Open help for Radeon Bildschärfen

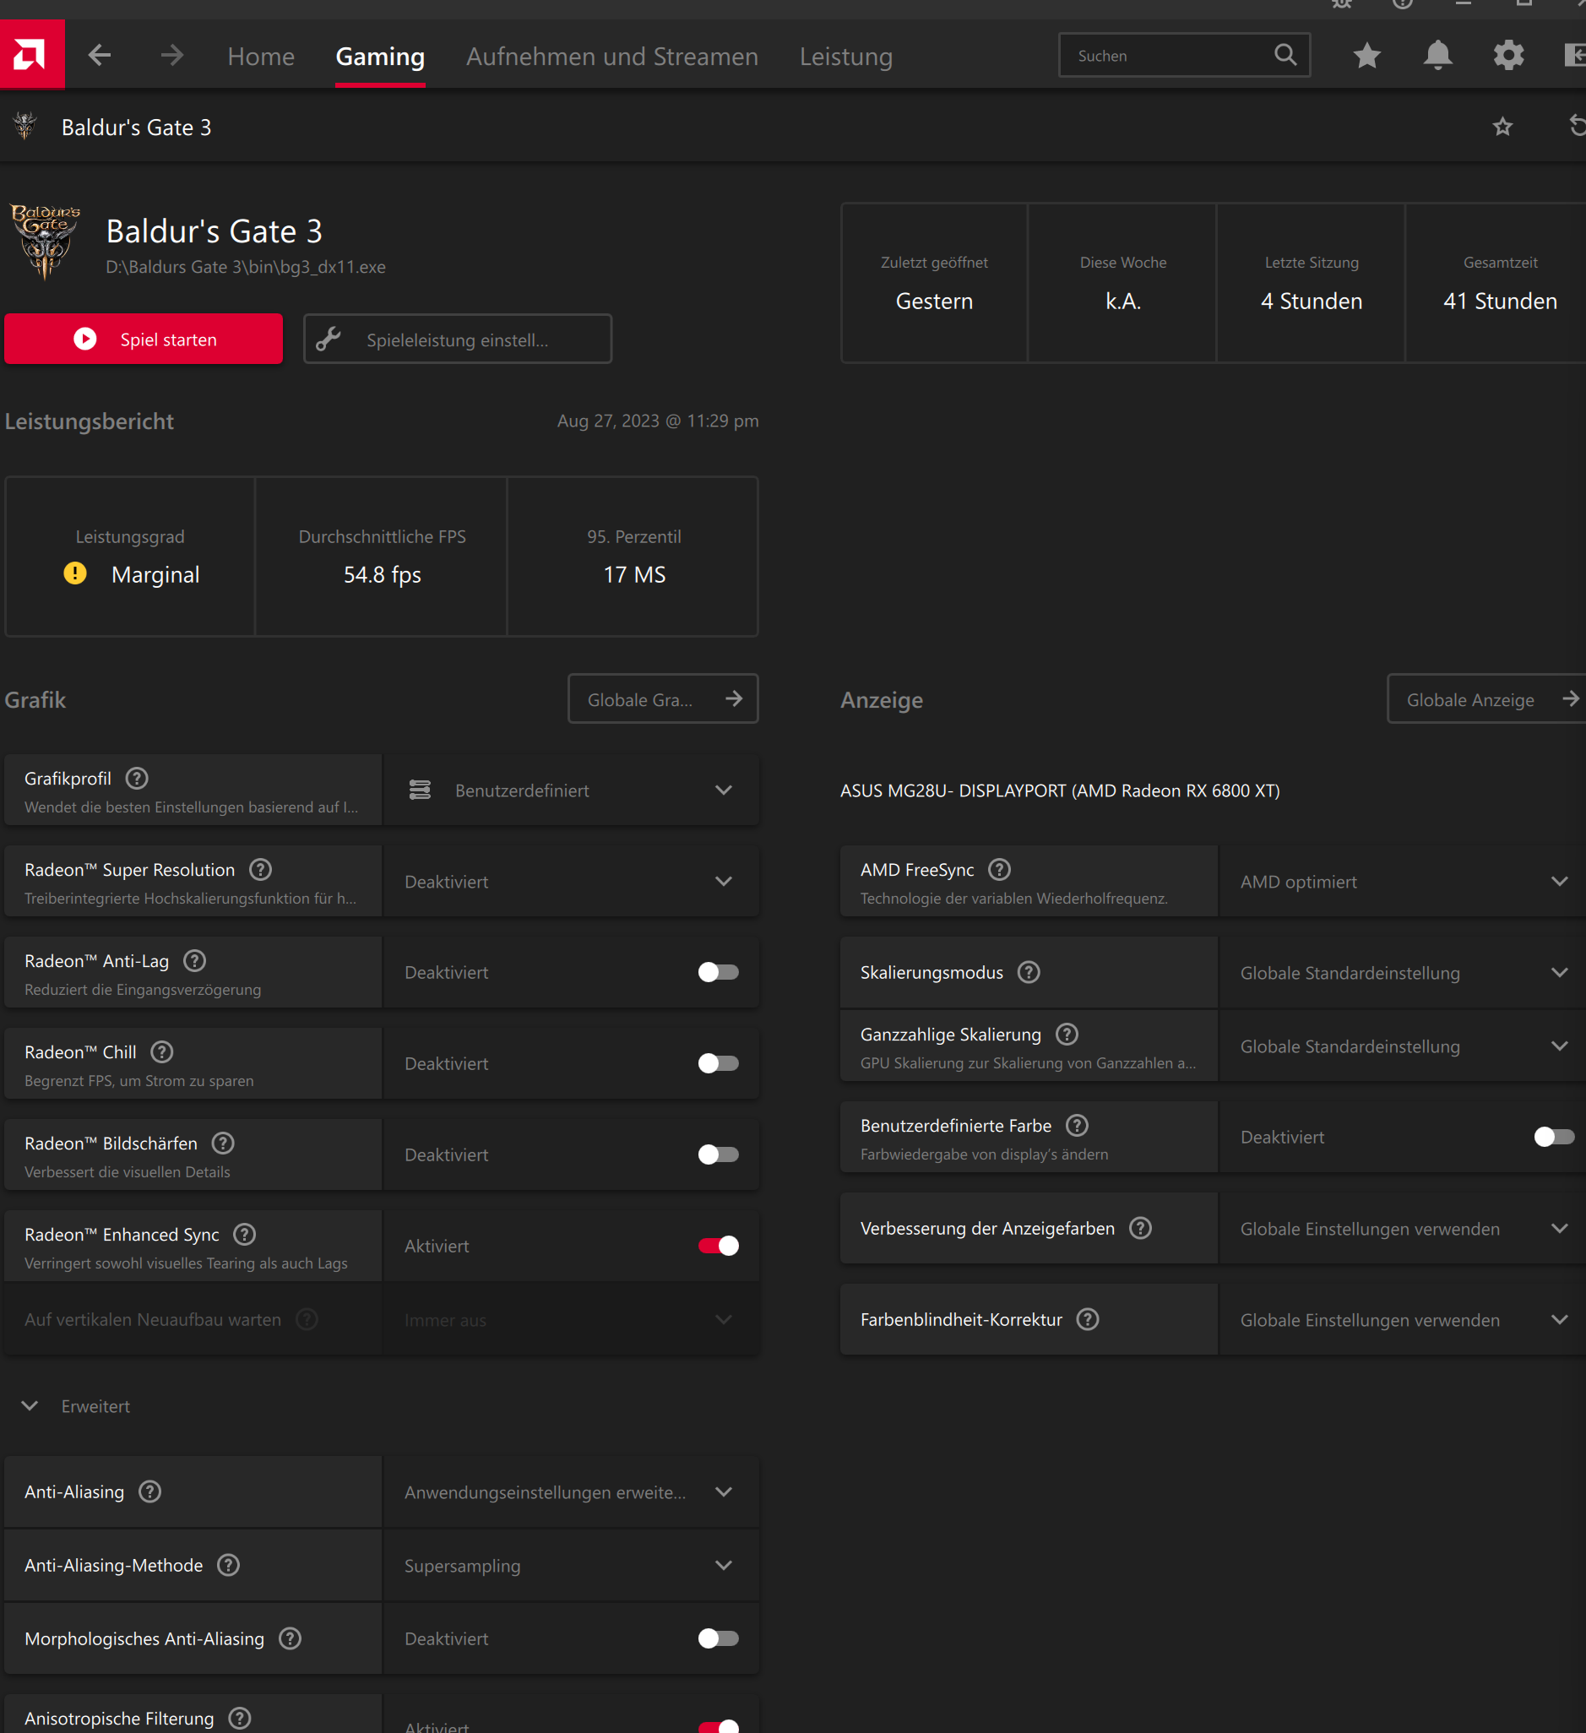[x=223, y=1143]
